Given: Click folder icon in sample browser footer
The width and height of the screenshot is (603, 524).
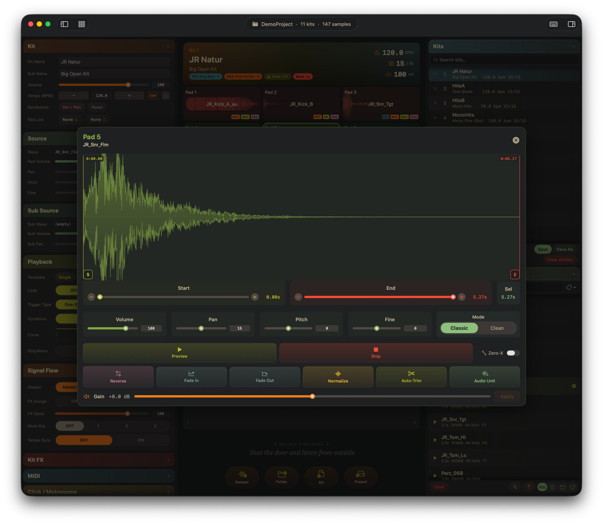Looking at the screenshot, I should coord(563,487).
